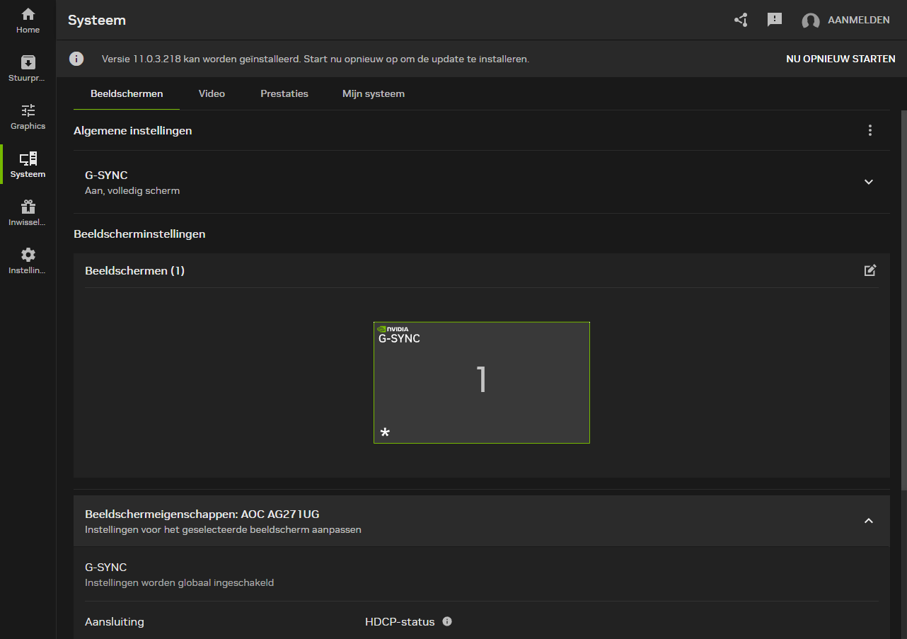Screen dimensions: 907x639
Task: Click the HDCP-status info icon
Action: click(x=447, y=621)
